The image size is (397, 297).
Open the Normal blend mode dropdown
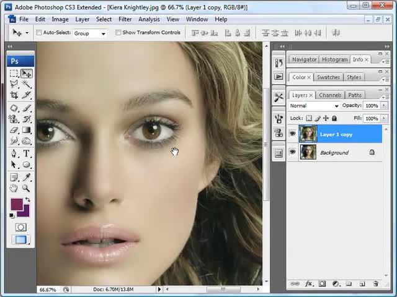click(314, 106)
